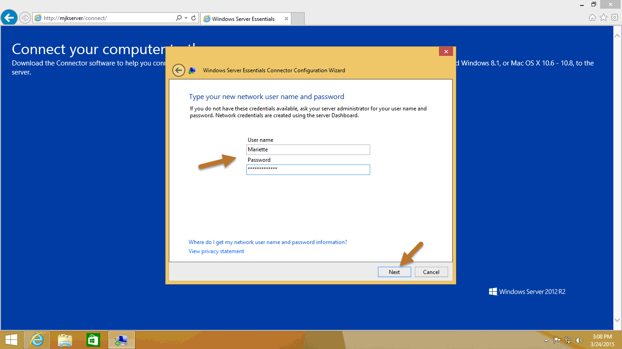
Task: Go back using the wizard back arrow
Action: (x=178, y=70)
